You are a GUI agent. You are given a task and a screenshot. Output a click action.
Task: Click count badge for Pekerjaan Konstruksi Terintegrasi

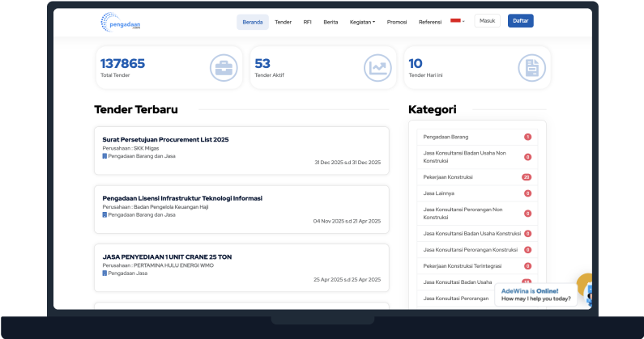click(528, 266)
